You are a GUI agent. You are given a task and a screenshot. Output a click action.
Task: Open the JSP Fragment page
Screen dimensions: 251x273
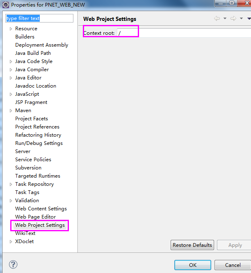[x=31, y=102]
